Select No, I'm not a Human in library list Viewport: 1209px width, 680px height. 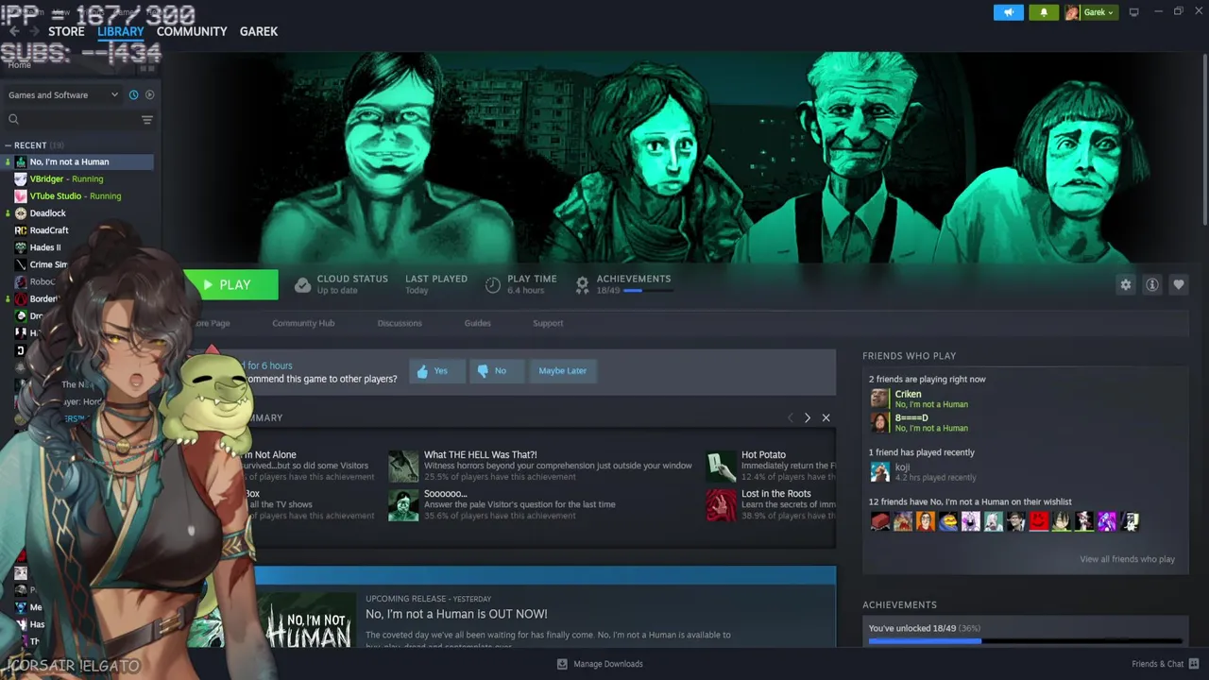point(77,161)
